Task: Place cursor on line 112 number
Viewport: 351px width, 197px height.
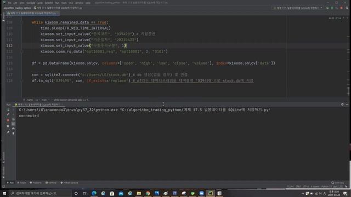Action: (x=9, y=45)
